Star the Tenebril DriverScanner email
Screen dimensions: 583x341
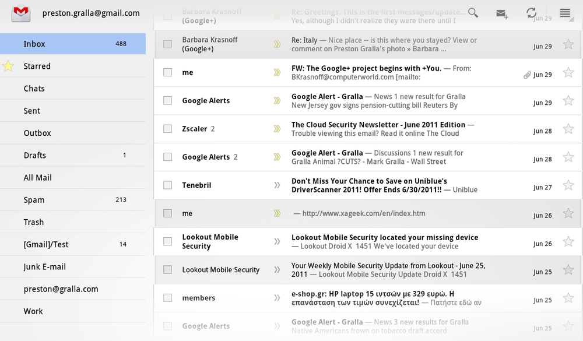[568, 185]
